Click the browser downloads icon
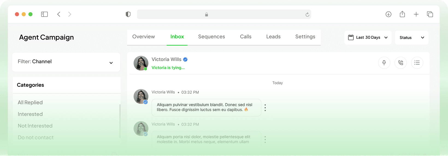The image size is (448, 156). pos(388,14)
